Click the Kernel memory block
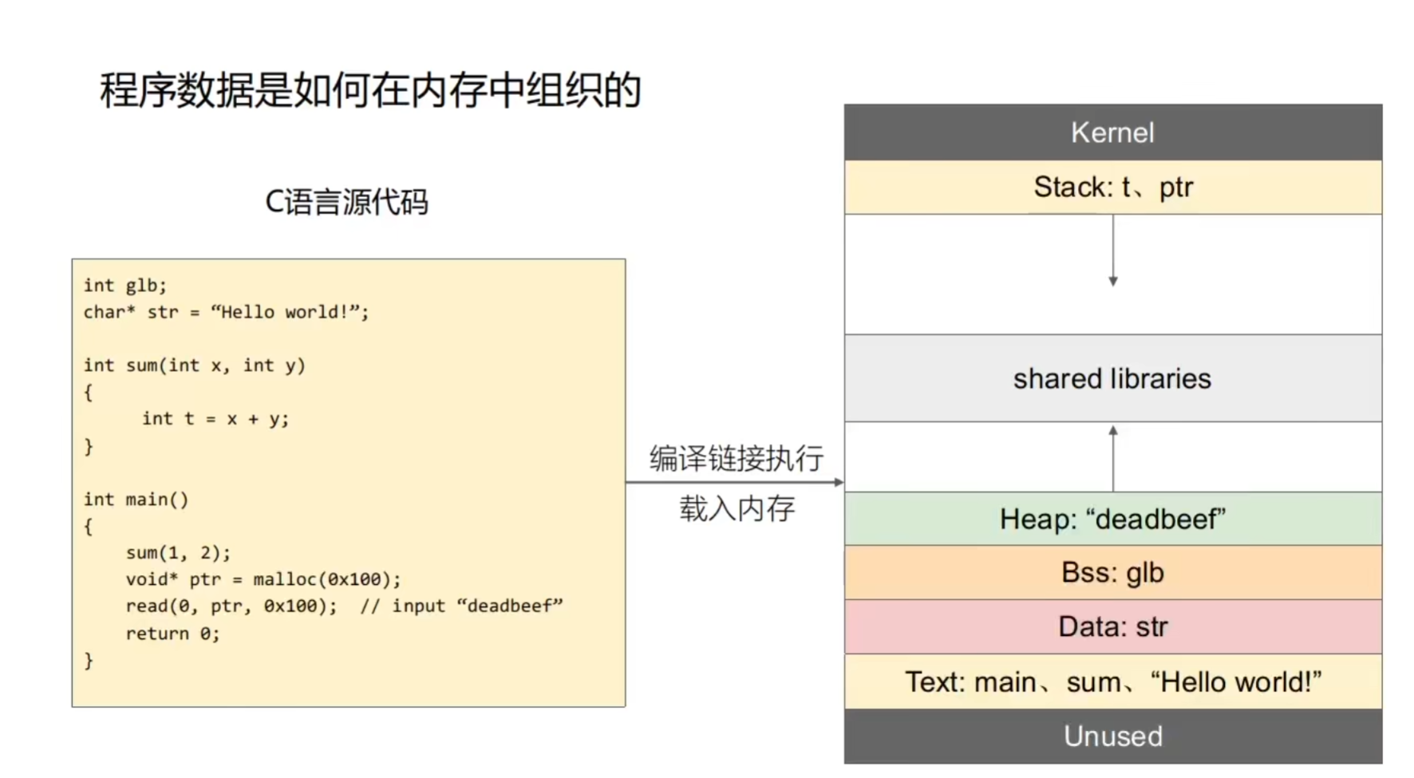Viewport: 1414px width, 778px height. coord(1113,132)
